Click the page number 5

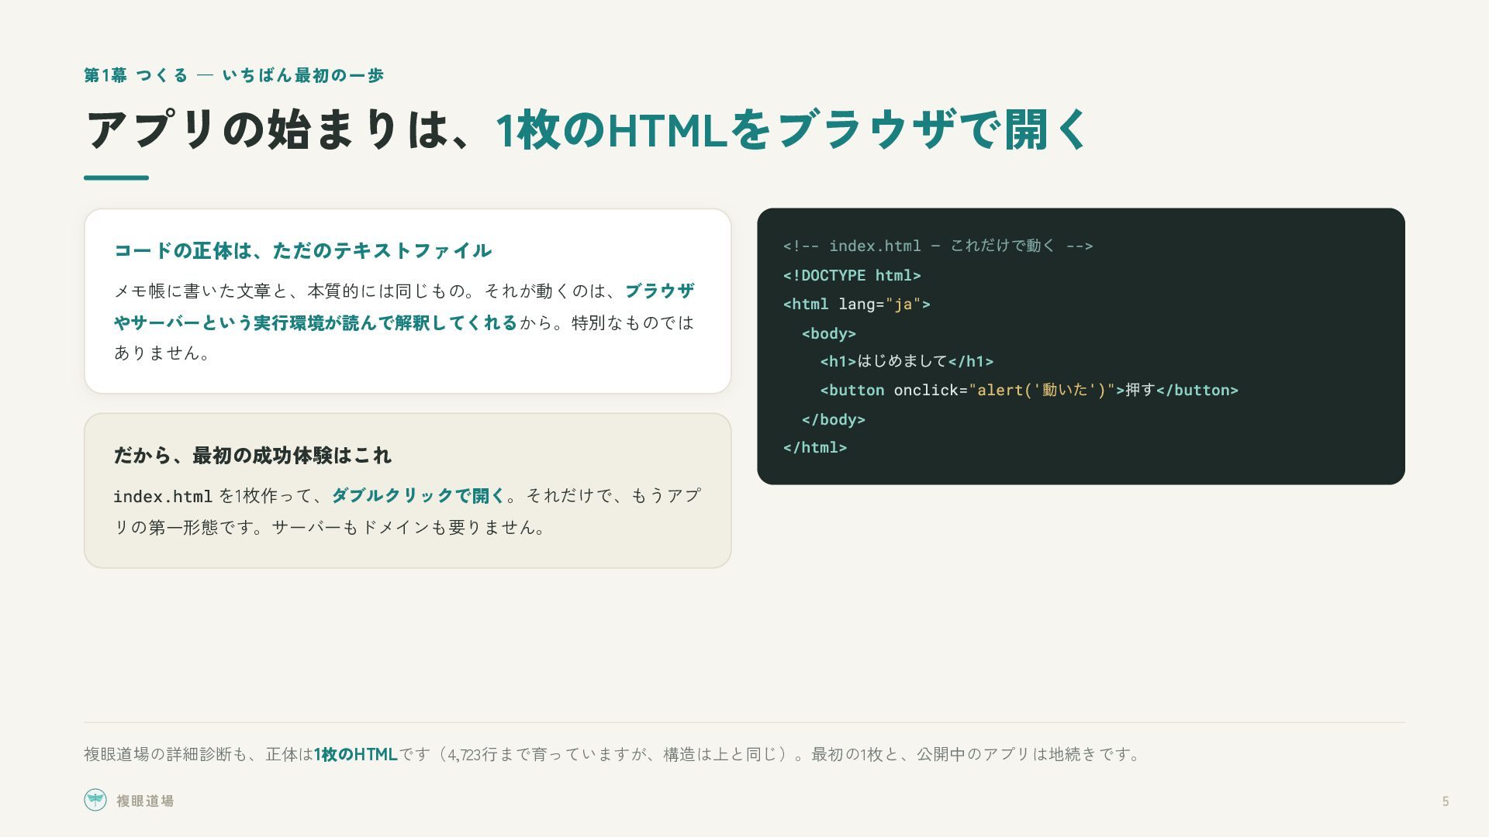pyautogui.click(x=1446, y=801)
